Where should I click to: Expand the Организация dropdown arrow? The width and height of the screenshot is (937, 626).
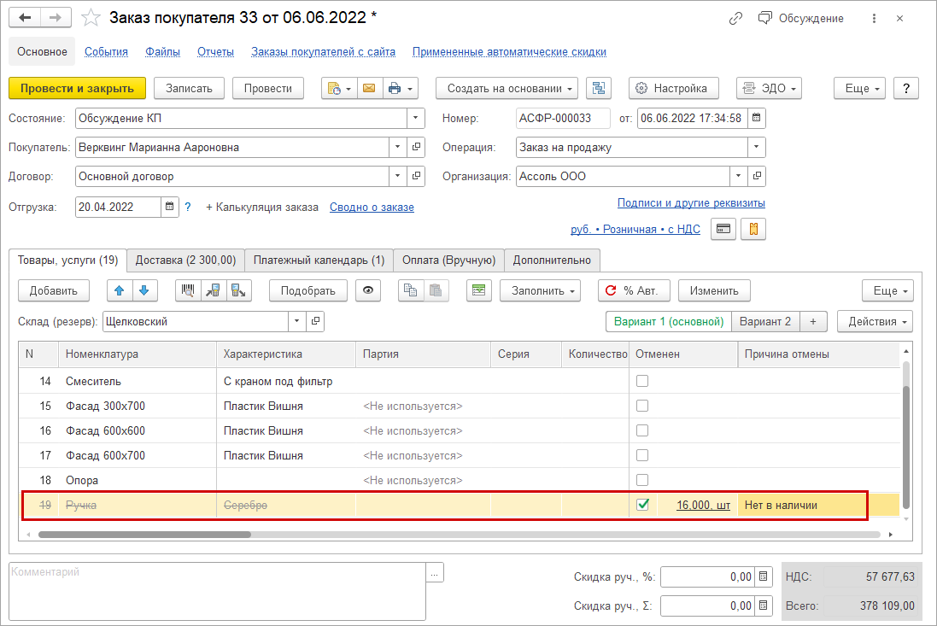pyautogui.click(x=739, y=176)
